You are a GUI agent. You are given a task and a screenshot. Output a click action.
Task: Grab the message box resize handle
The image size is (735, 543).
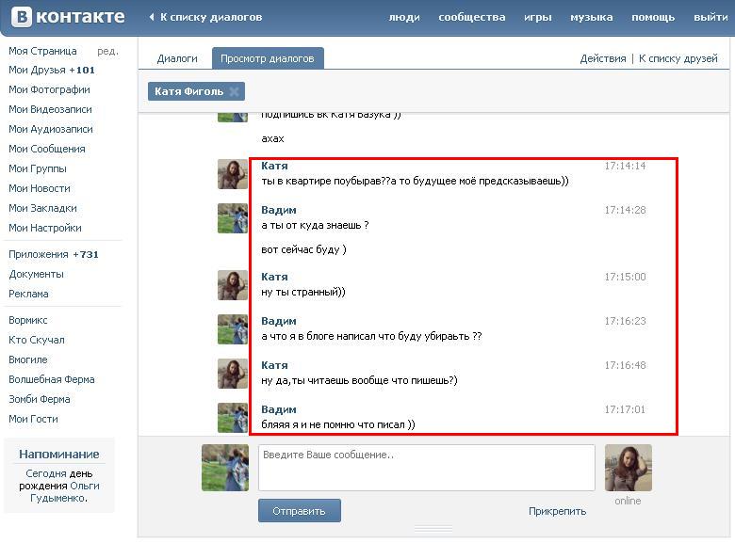pos(433,529)
